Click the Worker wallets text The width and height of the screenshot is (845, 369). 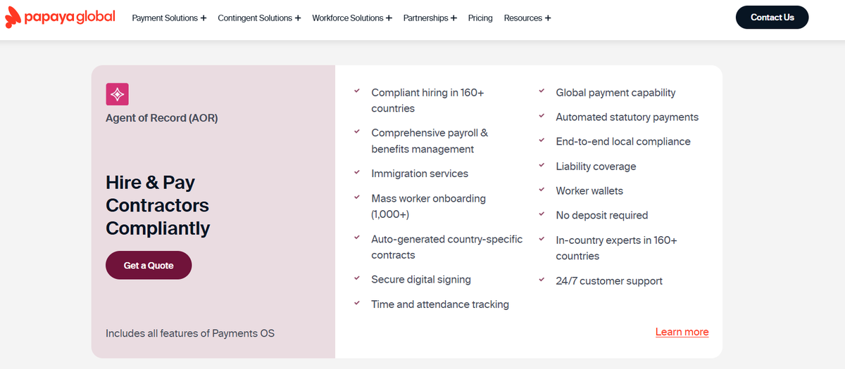[x=589, y=191]
